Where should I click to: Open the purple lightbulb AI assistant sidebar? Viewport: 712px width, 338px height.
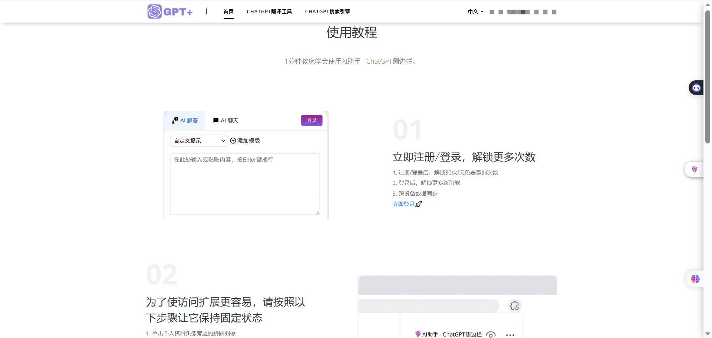(695, 169)
